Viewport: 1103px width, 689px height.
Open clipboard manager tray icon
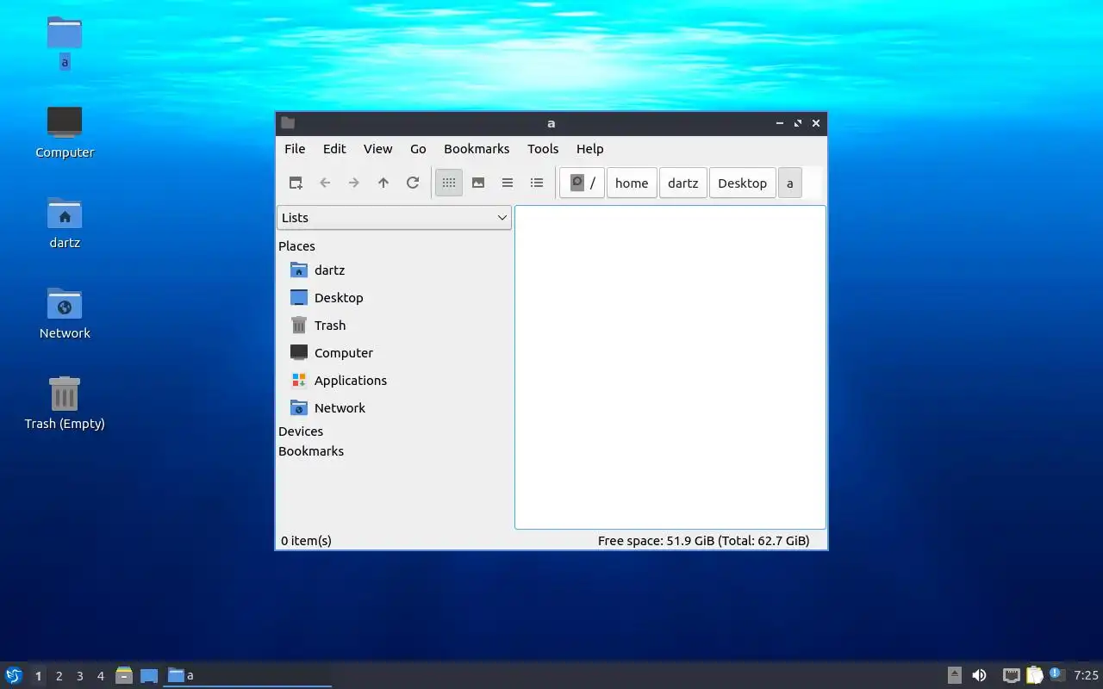click(x=1034, y=675)
